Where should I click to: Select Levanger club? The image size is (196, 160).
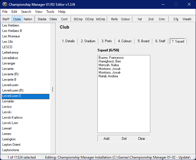[25, 63]
